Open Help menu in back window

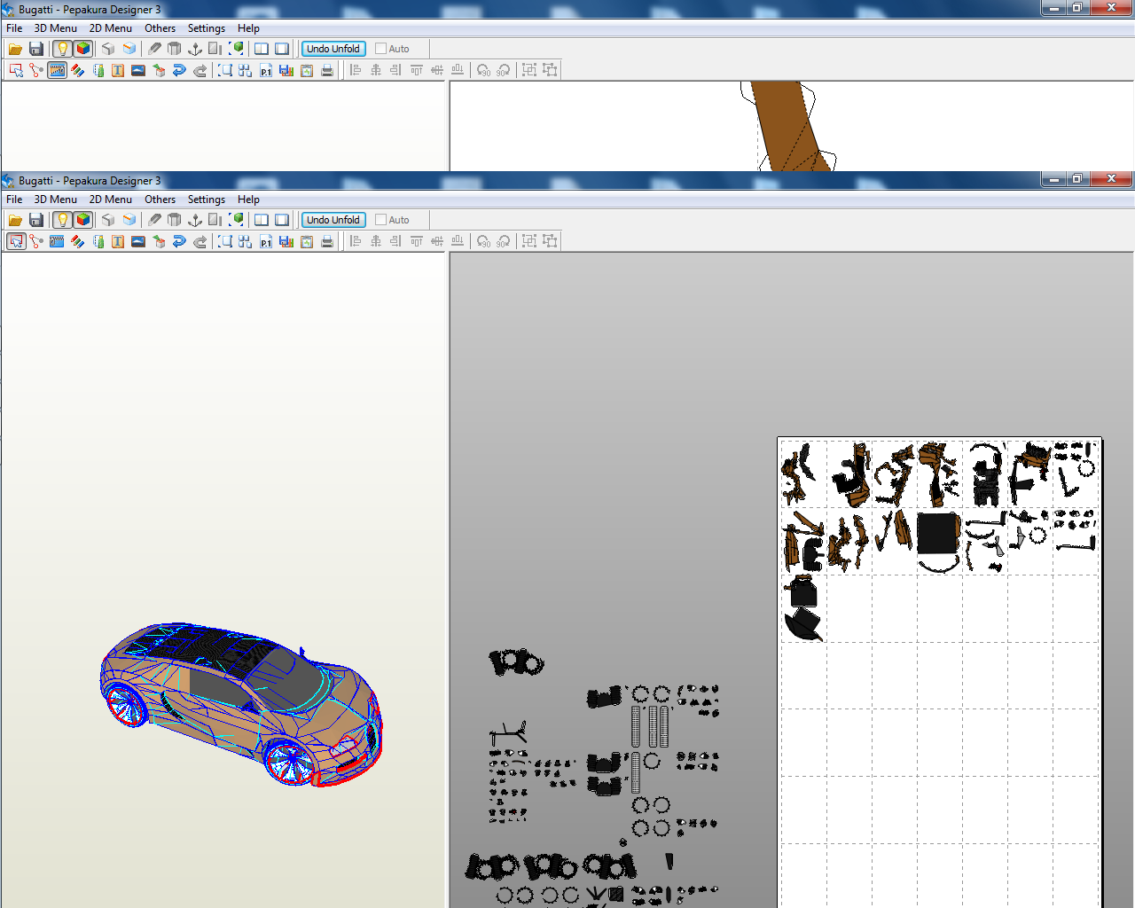pyautogui.click(x=248, y=28)
